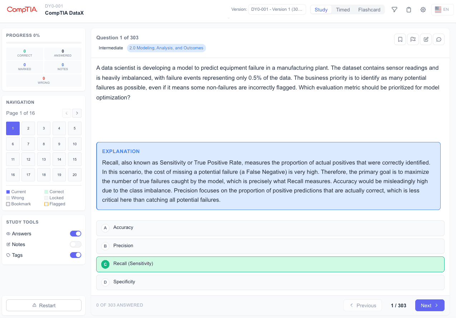Viewport: 456px width, 318px height.
Task: Open the settings gear
Action: [x=423, y=10]
